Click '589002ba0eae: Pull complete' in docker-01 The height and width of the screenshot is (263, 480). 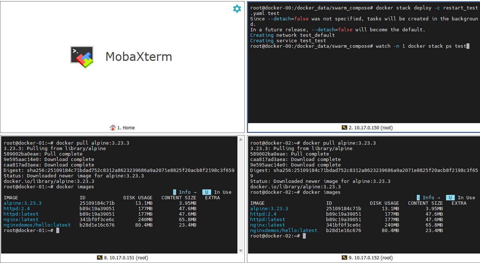pos(43,154)
